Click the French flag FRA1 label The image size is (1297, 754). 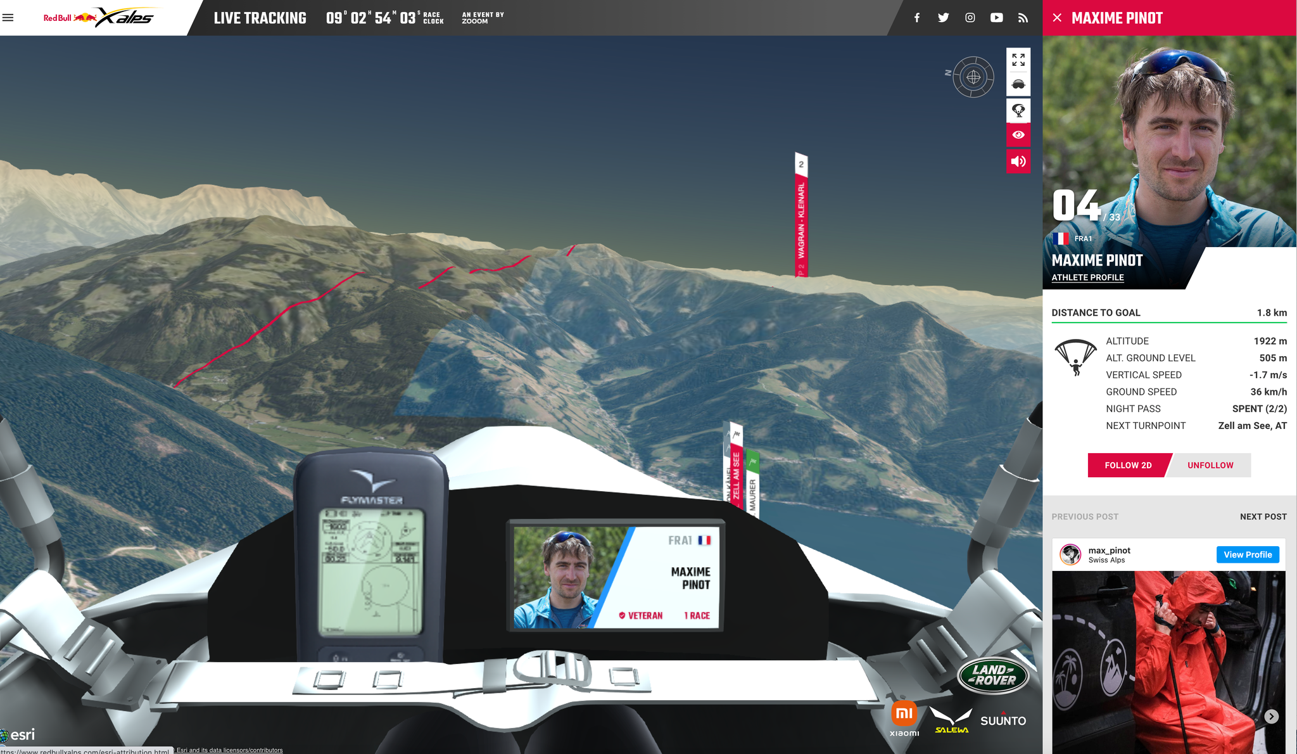(1072, 239)
